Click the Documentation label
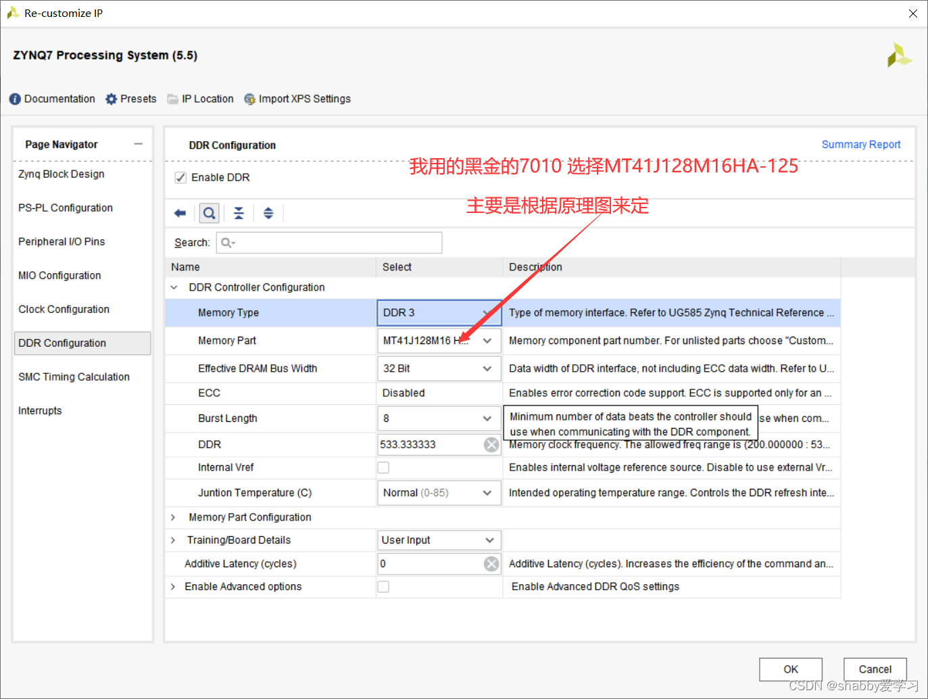The height and width of the screenshot is (699, 928). [59, 99]
